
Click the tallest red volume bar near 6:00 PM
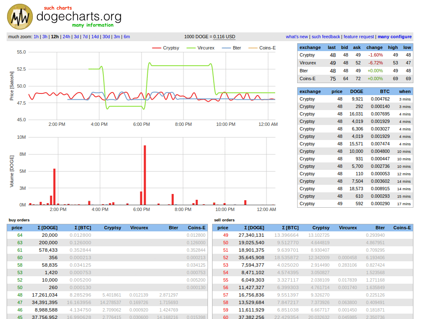pos(145,175)
